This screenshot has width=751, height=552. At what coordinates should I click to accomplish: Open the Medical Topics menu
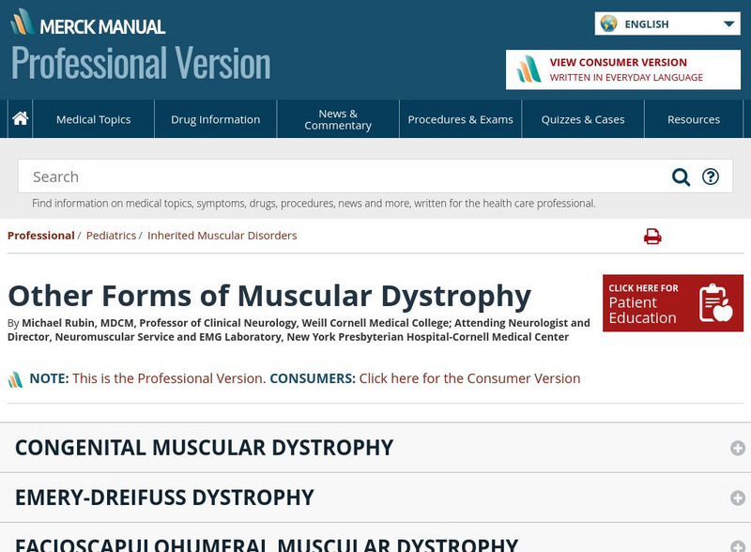click(x=92, y=118)
